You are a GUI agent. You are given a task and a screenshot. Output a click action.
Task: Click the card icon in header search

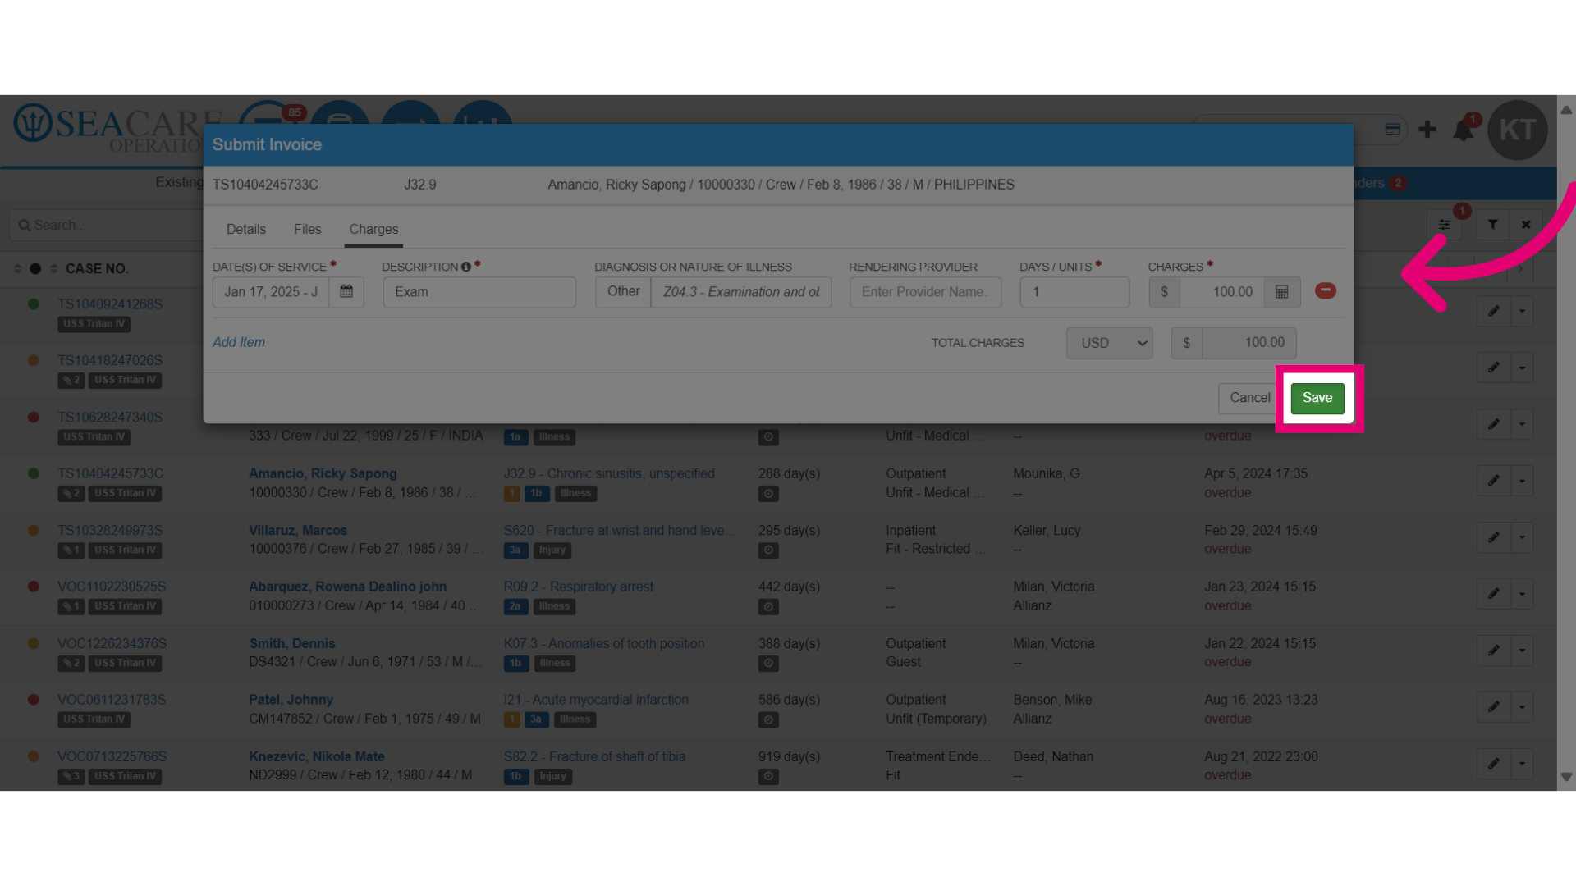pos(1392,130)
